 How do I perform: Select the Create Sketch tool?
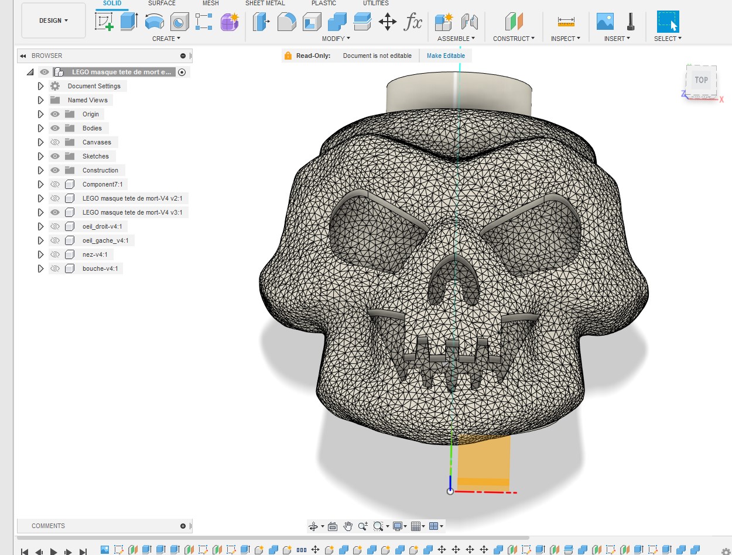pos(104,22)
